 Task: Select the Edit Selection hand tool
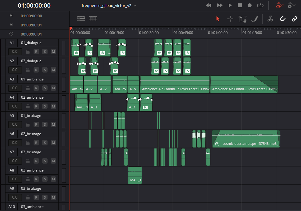click(x=242, y=19)
